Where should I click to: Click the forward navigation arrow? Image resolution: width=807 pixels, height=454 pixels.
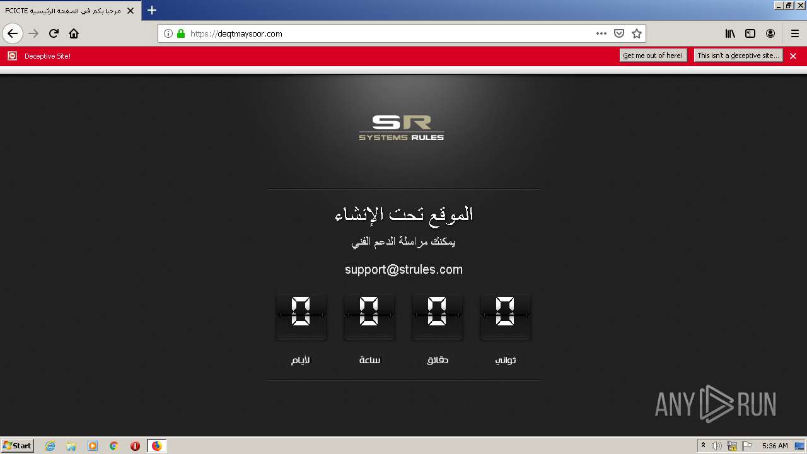click(x=34, y=33)
